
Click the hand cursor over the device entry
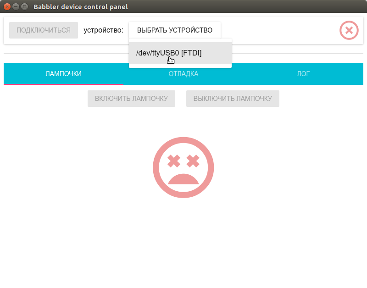[x=171, y=60]
